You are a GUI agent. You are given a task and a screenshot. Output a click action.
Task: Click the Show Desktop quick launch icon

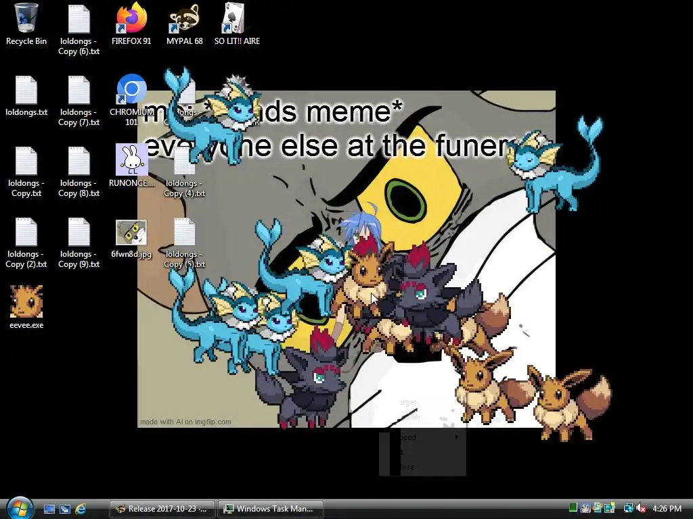(49, 509)
